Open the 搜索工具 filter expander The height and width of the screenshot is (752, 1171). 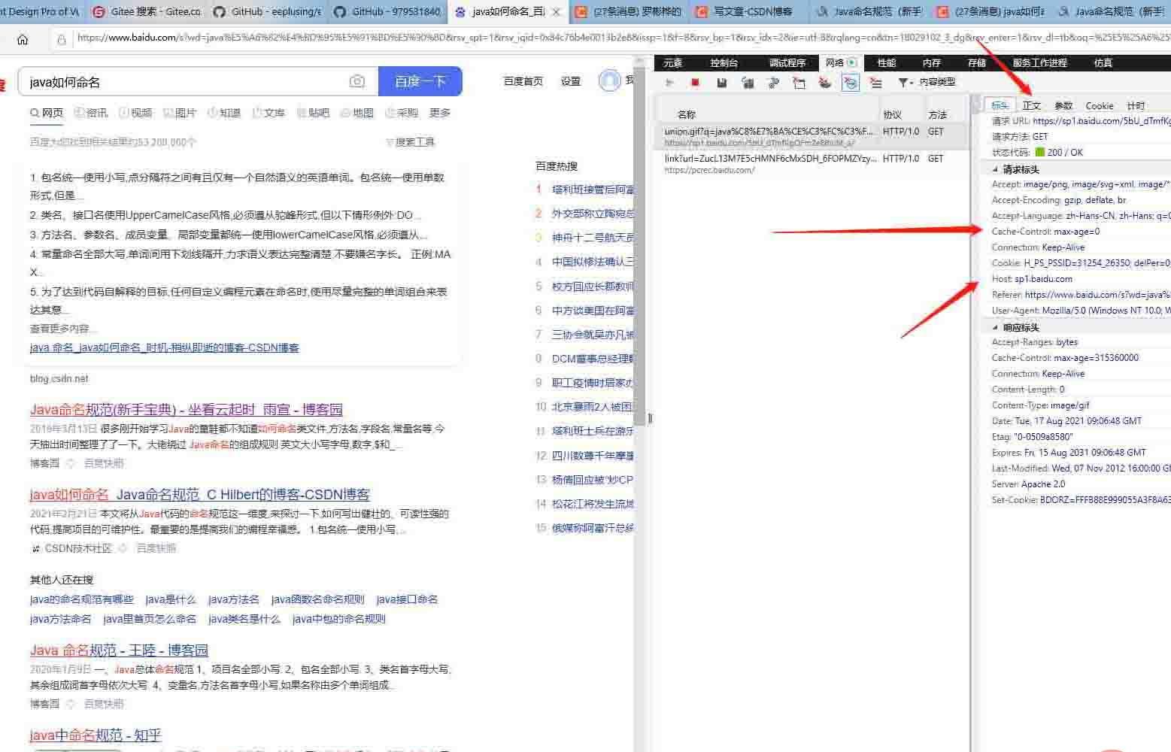[x=411, y=141]
